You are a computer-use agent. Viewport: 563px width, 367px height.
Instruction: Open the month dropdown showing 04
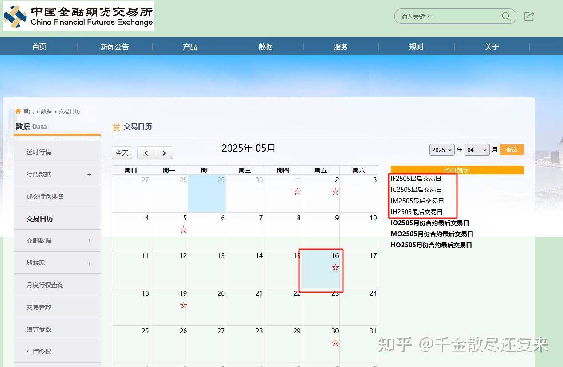point(477,150)
